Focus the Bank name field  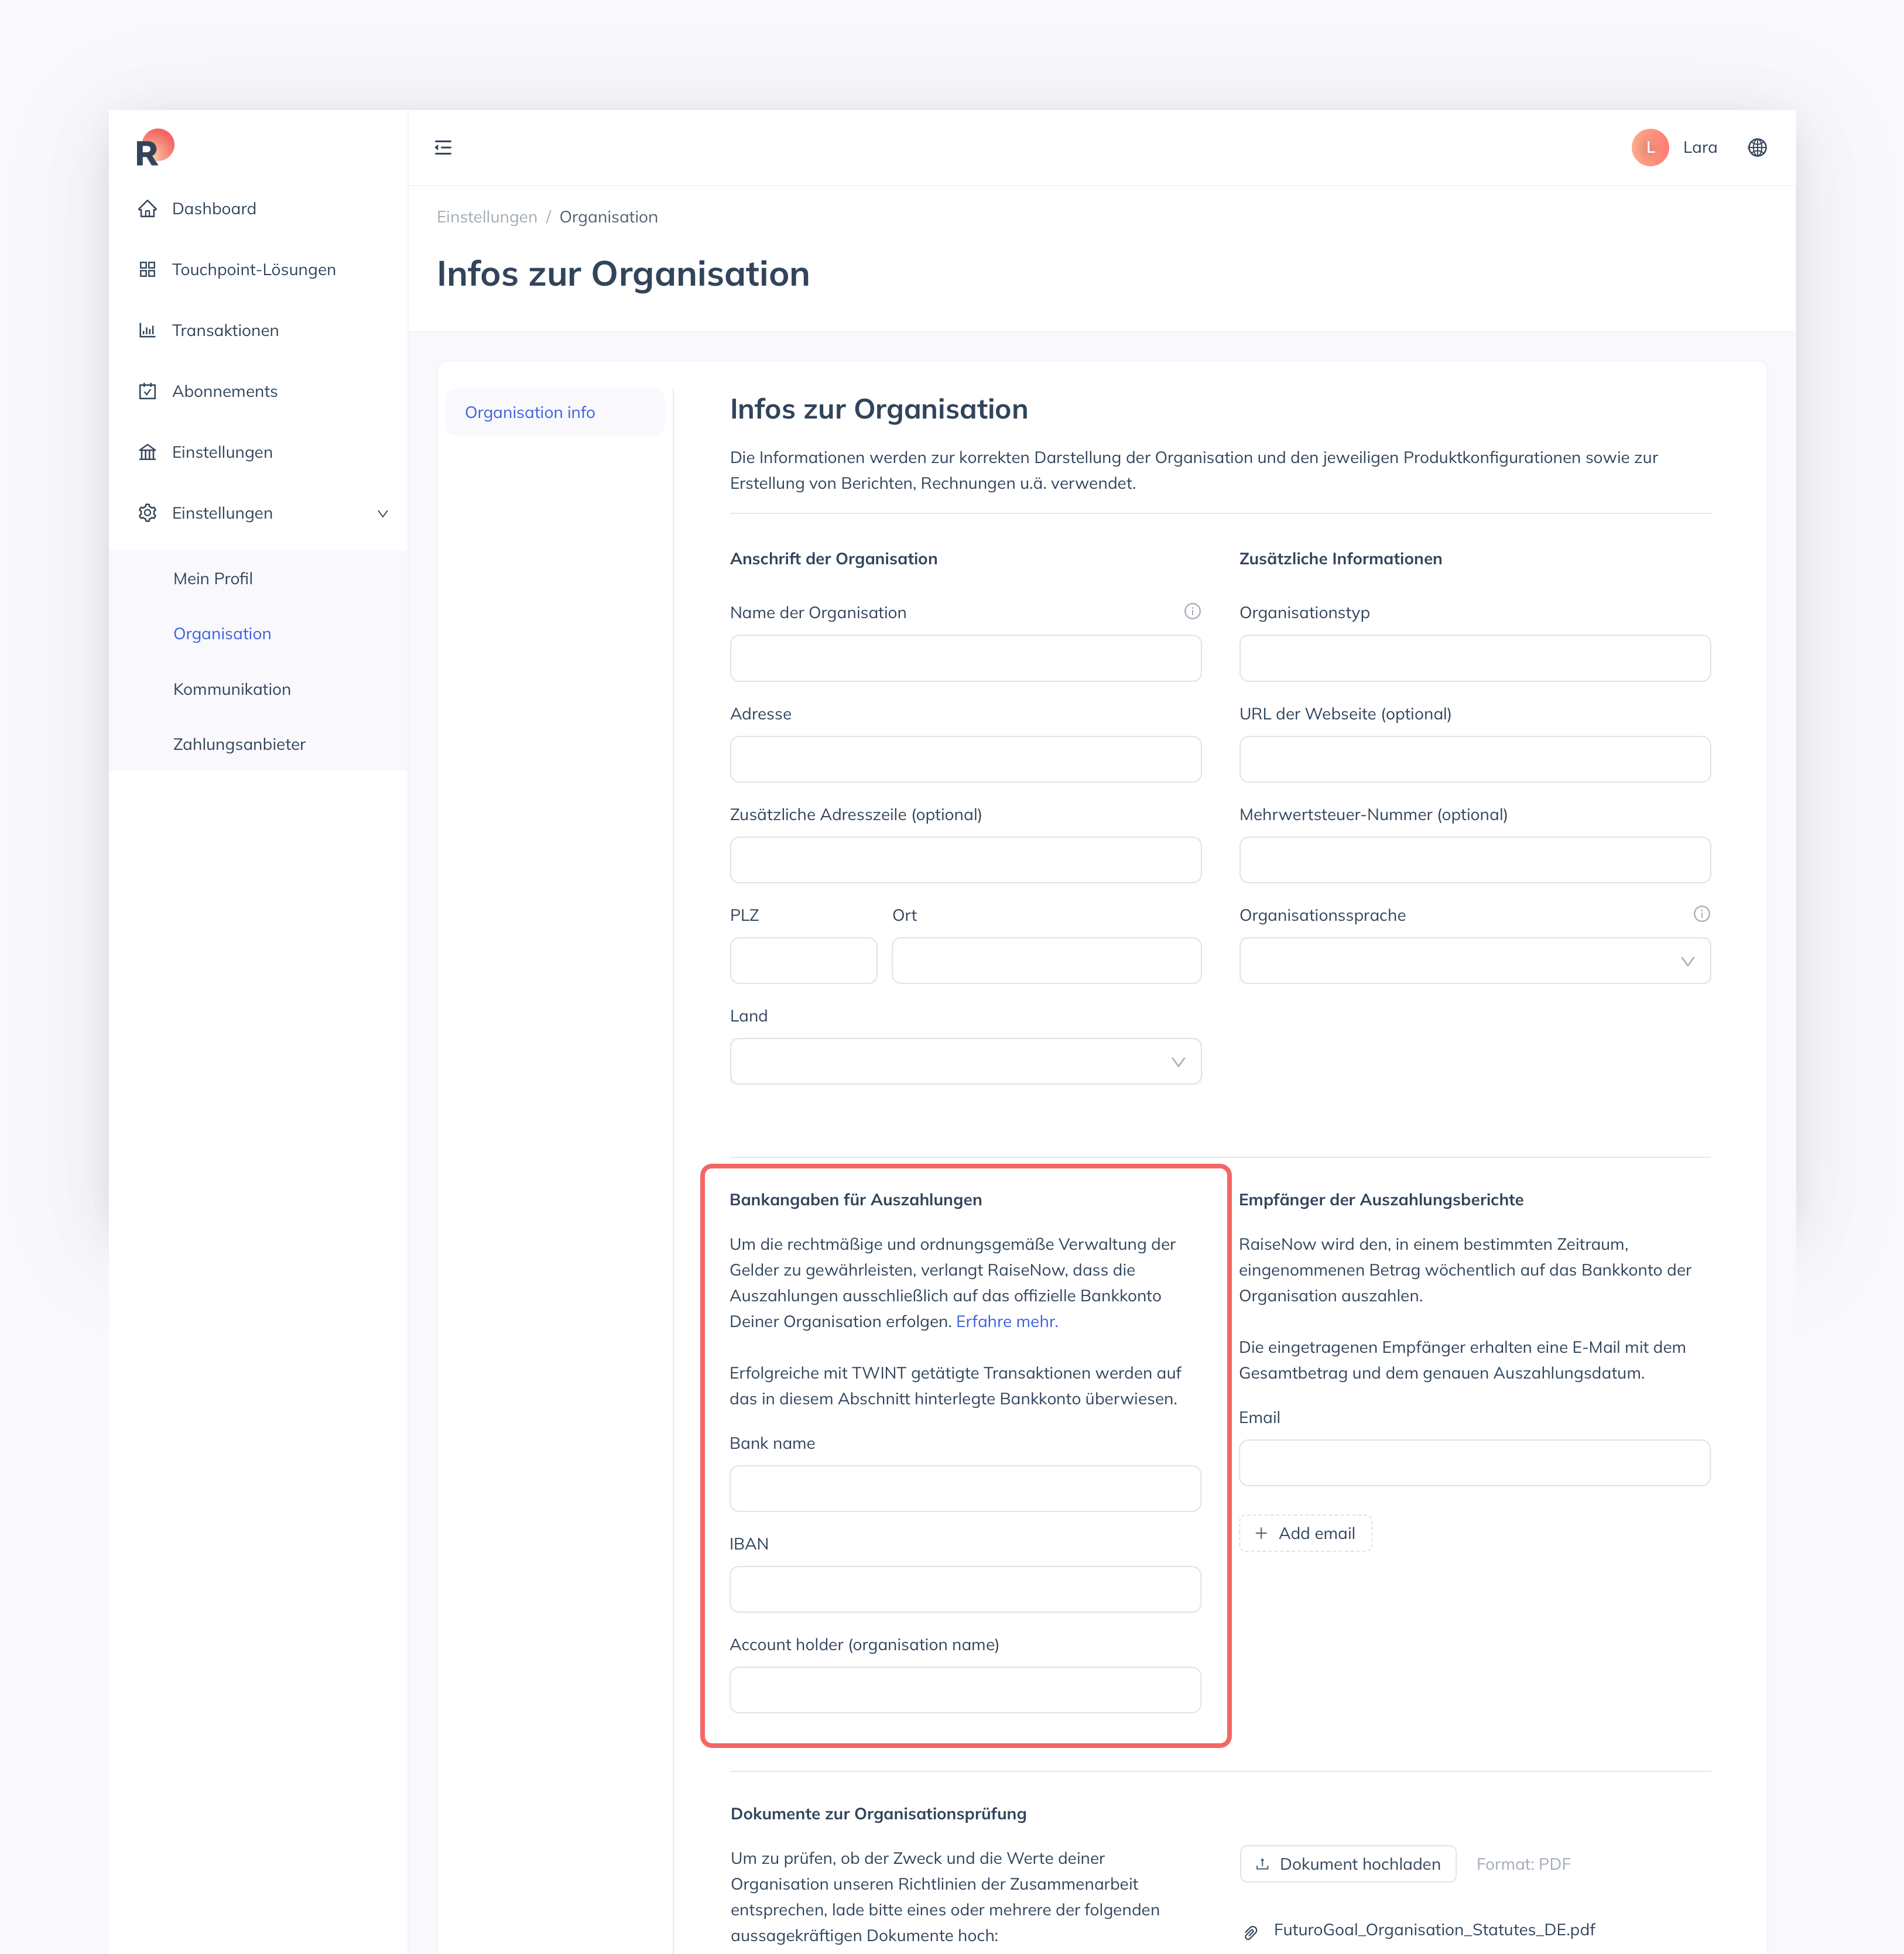[x=965, y=1488]
